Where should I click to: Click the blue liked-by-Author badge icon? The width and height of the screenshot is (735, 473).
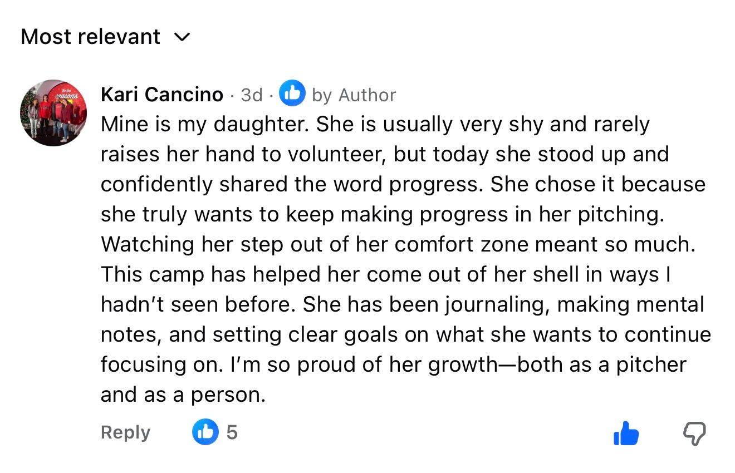[292, 93]
